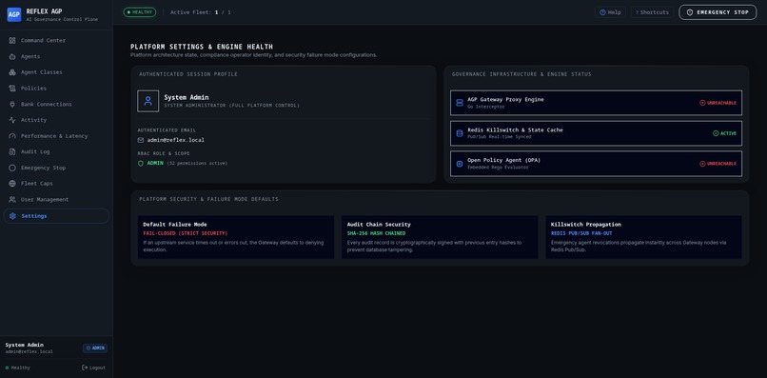Click the AGP logo badge
The height and width of the screenshot is (378, 767).
(x=14, y=14)
